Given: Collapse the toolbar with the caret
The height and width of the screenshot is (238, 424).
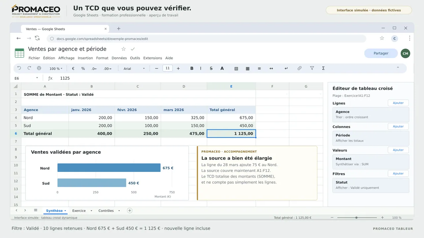Looking at the screenshot, I should tap(398, 68).
